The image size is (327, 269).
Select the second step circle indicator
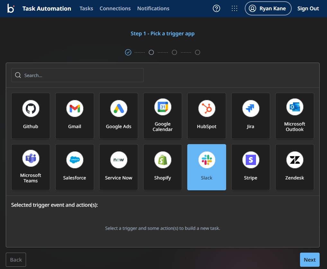point(151,52)
